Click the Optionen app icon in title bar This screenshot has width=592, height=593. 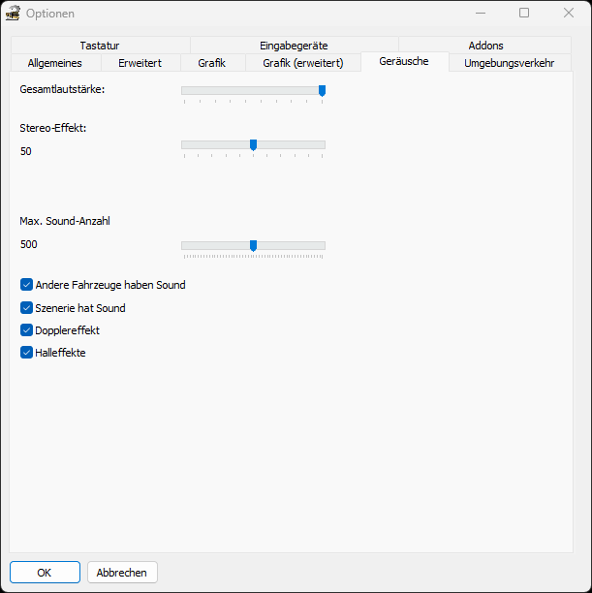tap(14, 14)
